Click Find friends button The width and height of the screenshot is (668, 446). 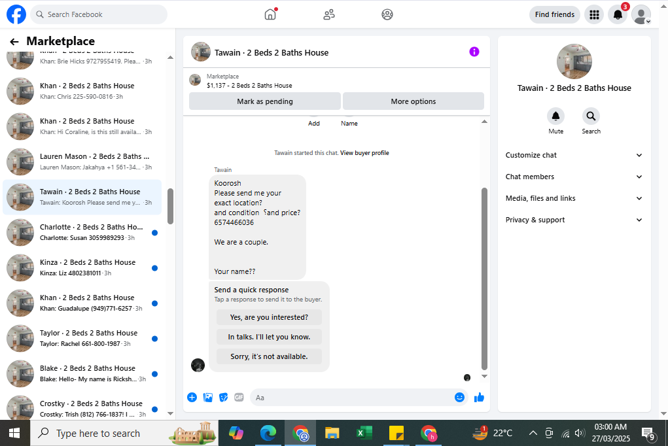[x=555, y=14]
